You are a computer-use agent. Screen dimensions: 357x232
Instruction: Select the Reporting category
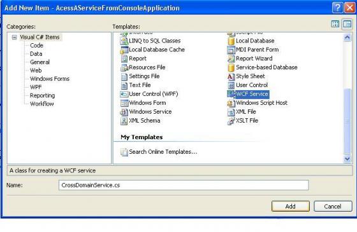tap(42, 95)
